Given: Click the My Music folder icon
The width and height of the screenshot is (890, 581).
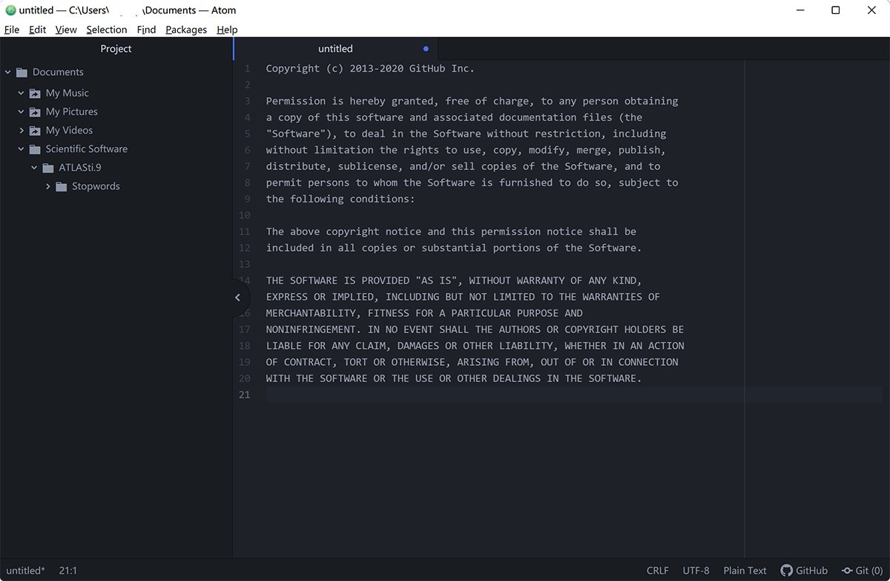Looking at the screenshot, I should click(35, 92).
